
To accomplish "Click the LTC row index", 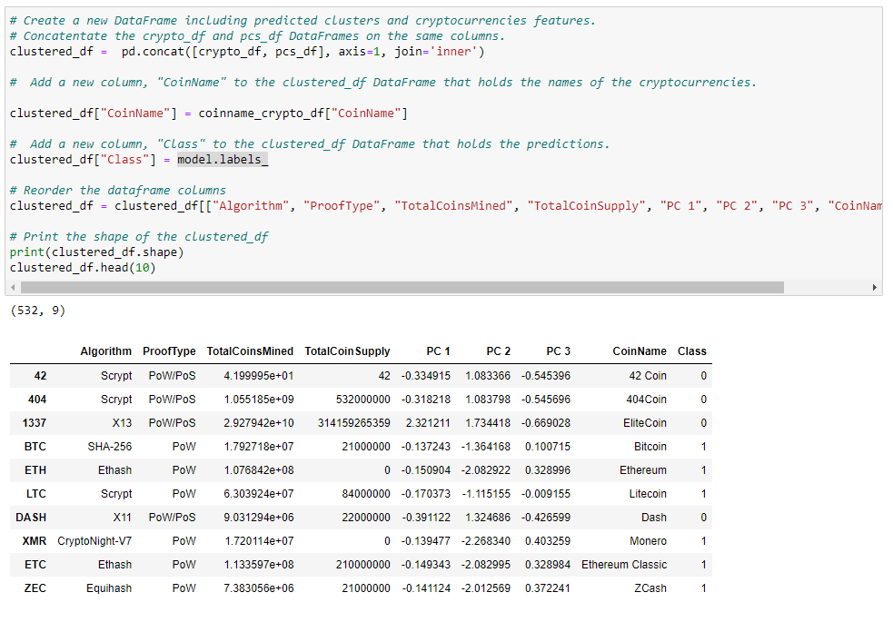I will click(x=35, y=494).
